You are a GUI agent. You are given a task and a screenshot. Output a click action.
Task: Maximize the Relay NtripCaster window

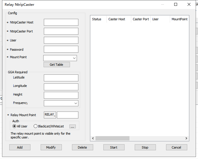pyautogui.click(x=176, y=4)
